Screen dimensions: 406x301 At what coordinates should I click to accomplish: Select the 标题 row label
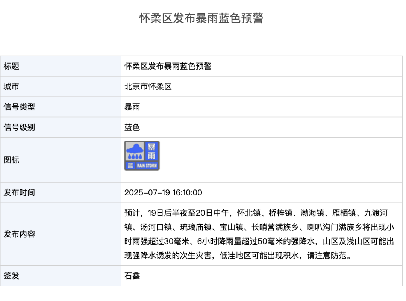11,66
